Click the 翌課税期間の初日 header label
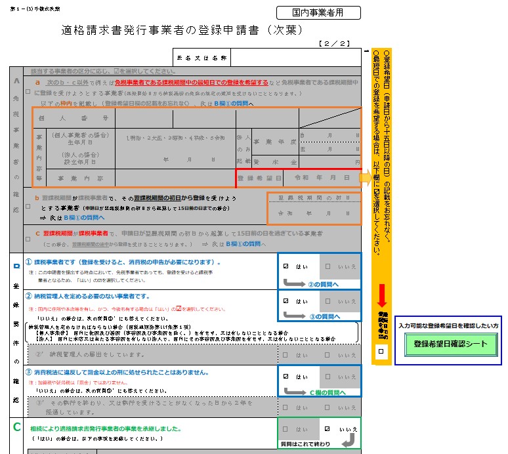Screen dimensions: 508x454 coord(314,197)
